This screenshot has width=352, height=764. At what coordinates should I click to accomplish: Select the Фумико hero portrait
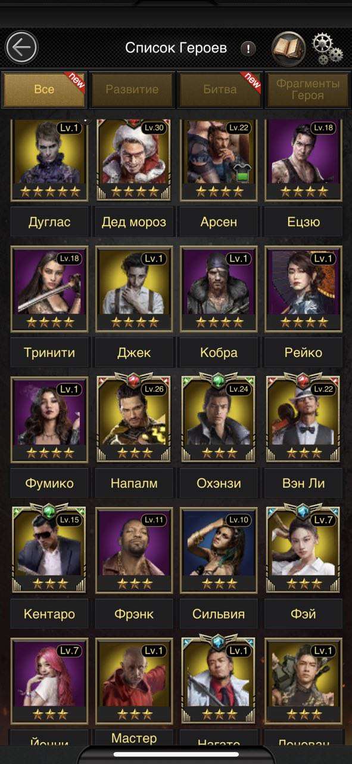coord(49,420)
